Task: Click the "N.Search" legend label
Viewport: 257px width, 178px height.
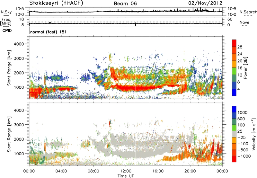Action: (x=248, y=12)
